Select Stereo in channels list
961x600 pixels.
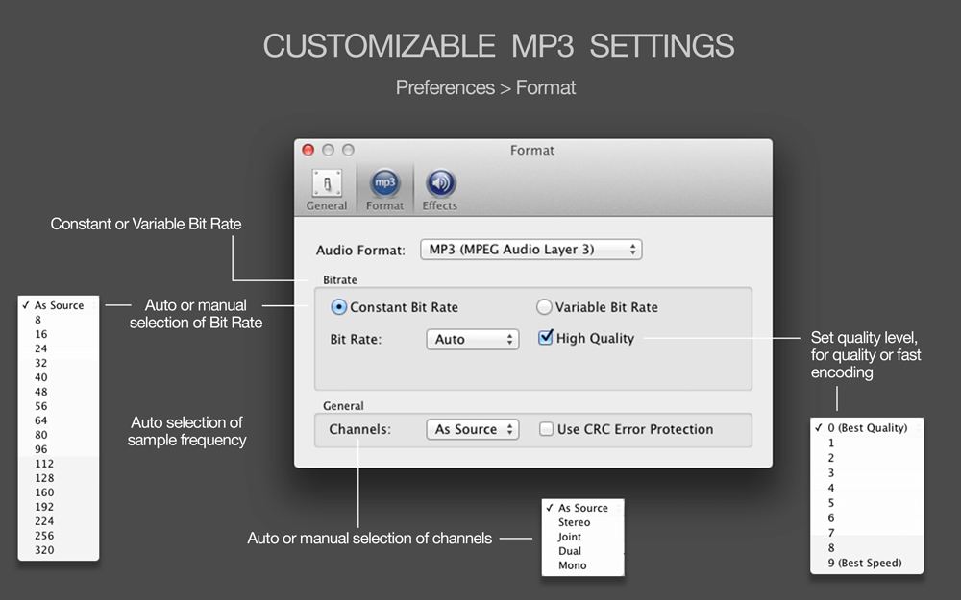[x=583, y=522]
